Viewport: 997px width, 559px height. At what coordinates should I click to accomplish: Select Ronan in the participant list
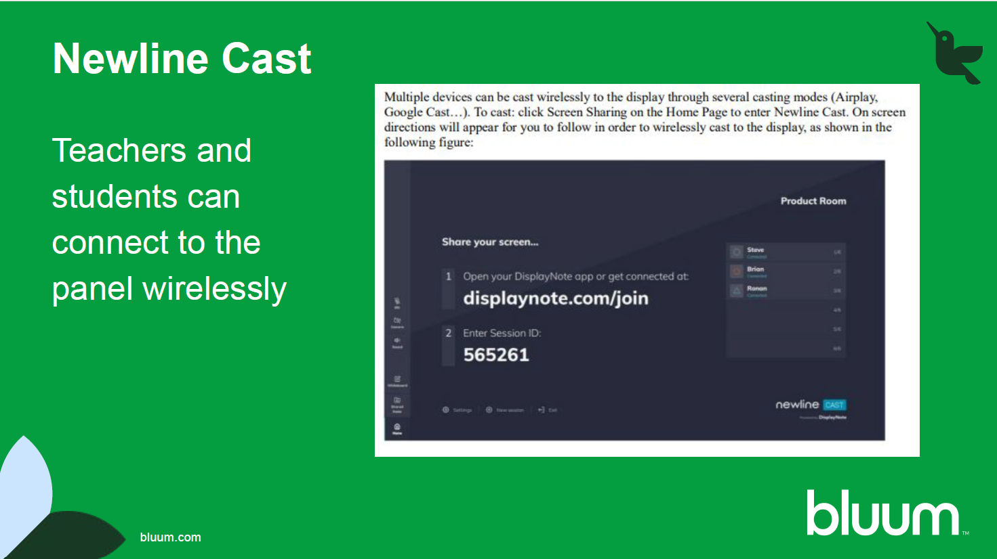click(x=786, y=291)
